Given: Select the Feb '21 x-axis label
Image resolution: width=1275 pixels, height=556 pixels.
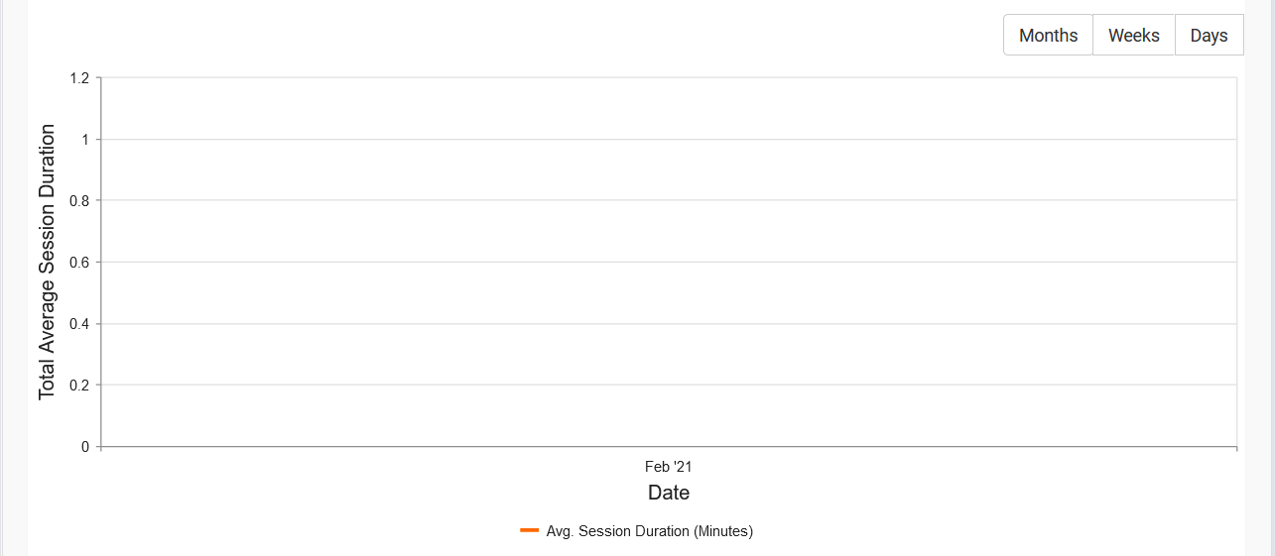Looking at the screenshot, I should [x=668, y=466].
